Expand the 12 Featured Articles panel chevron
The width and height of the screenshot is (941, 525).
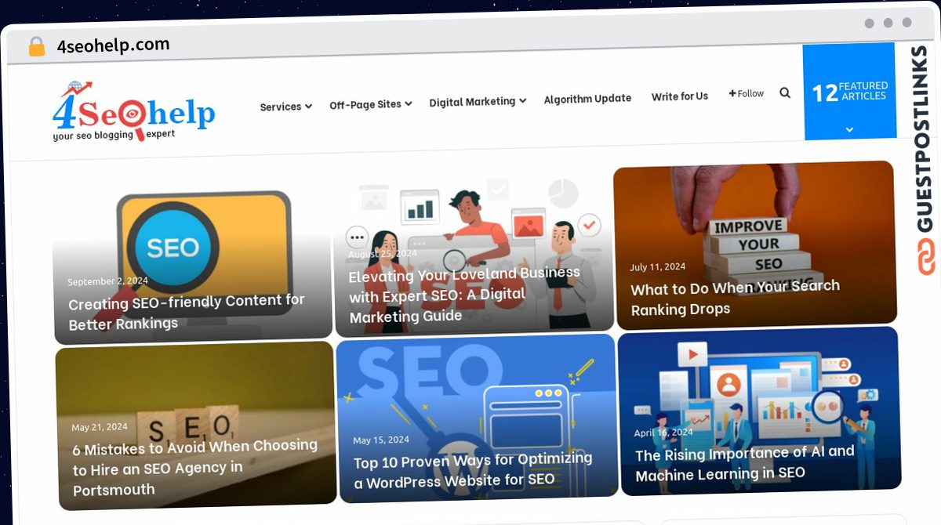pyautogui.click(x=849, y=129)
